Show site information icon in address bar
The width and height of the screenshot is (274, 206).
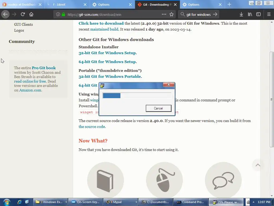pyautogui.click(x=58, y=14)
